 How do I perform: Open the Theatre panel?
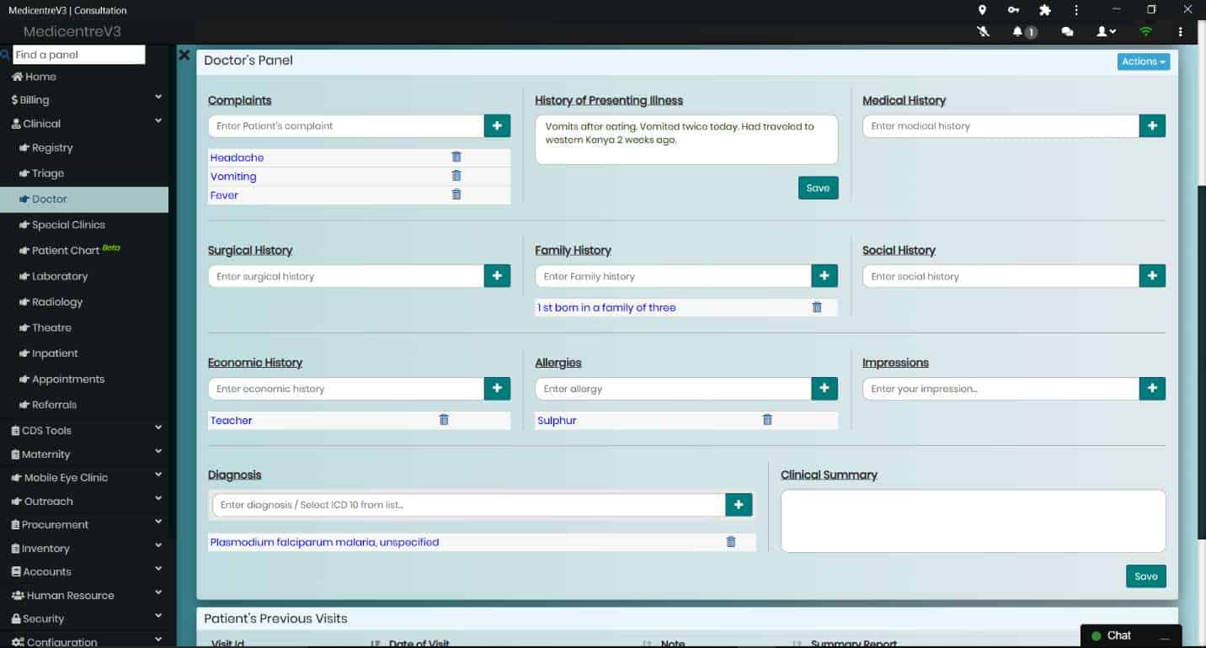[x=45, y=327]
